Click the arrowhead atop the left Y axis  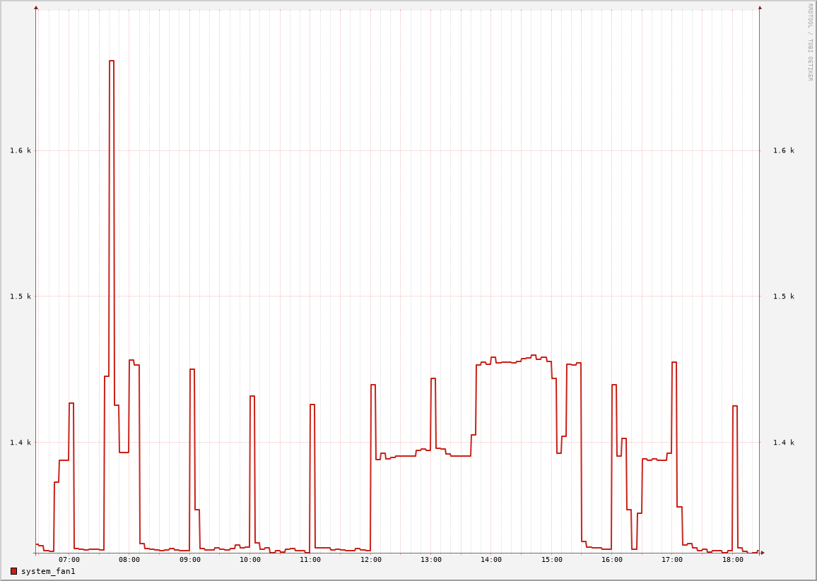pyautogui.click(x=36, y=8)
